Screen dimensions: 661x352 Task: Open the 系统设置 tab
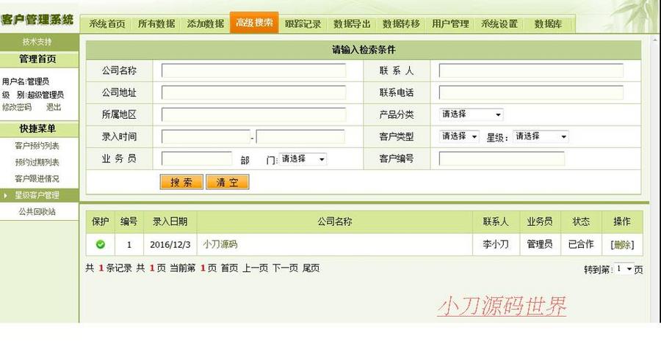499,24
